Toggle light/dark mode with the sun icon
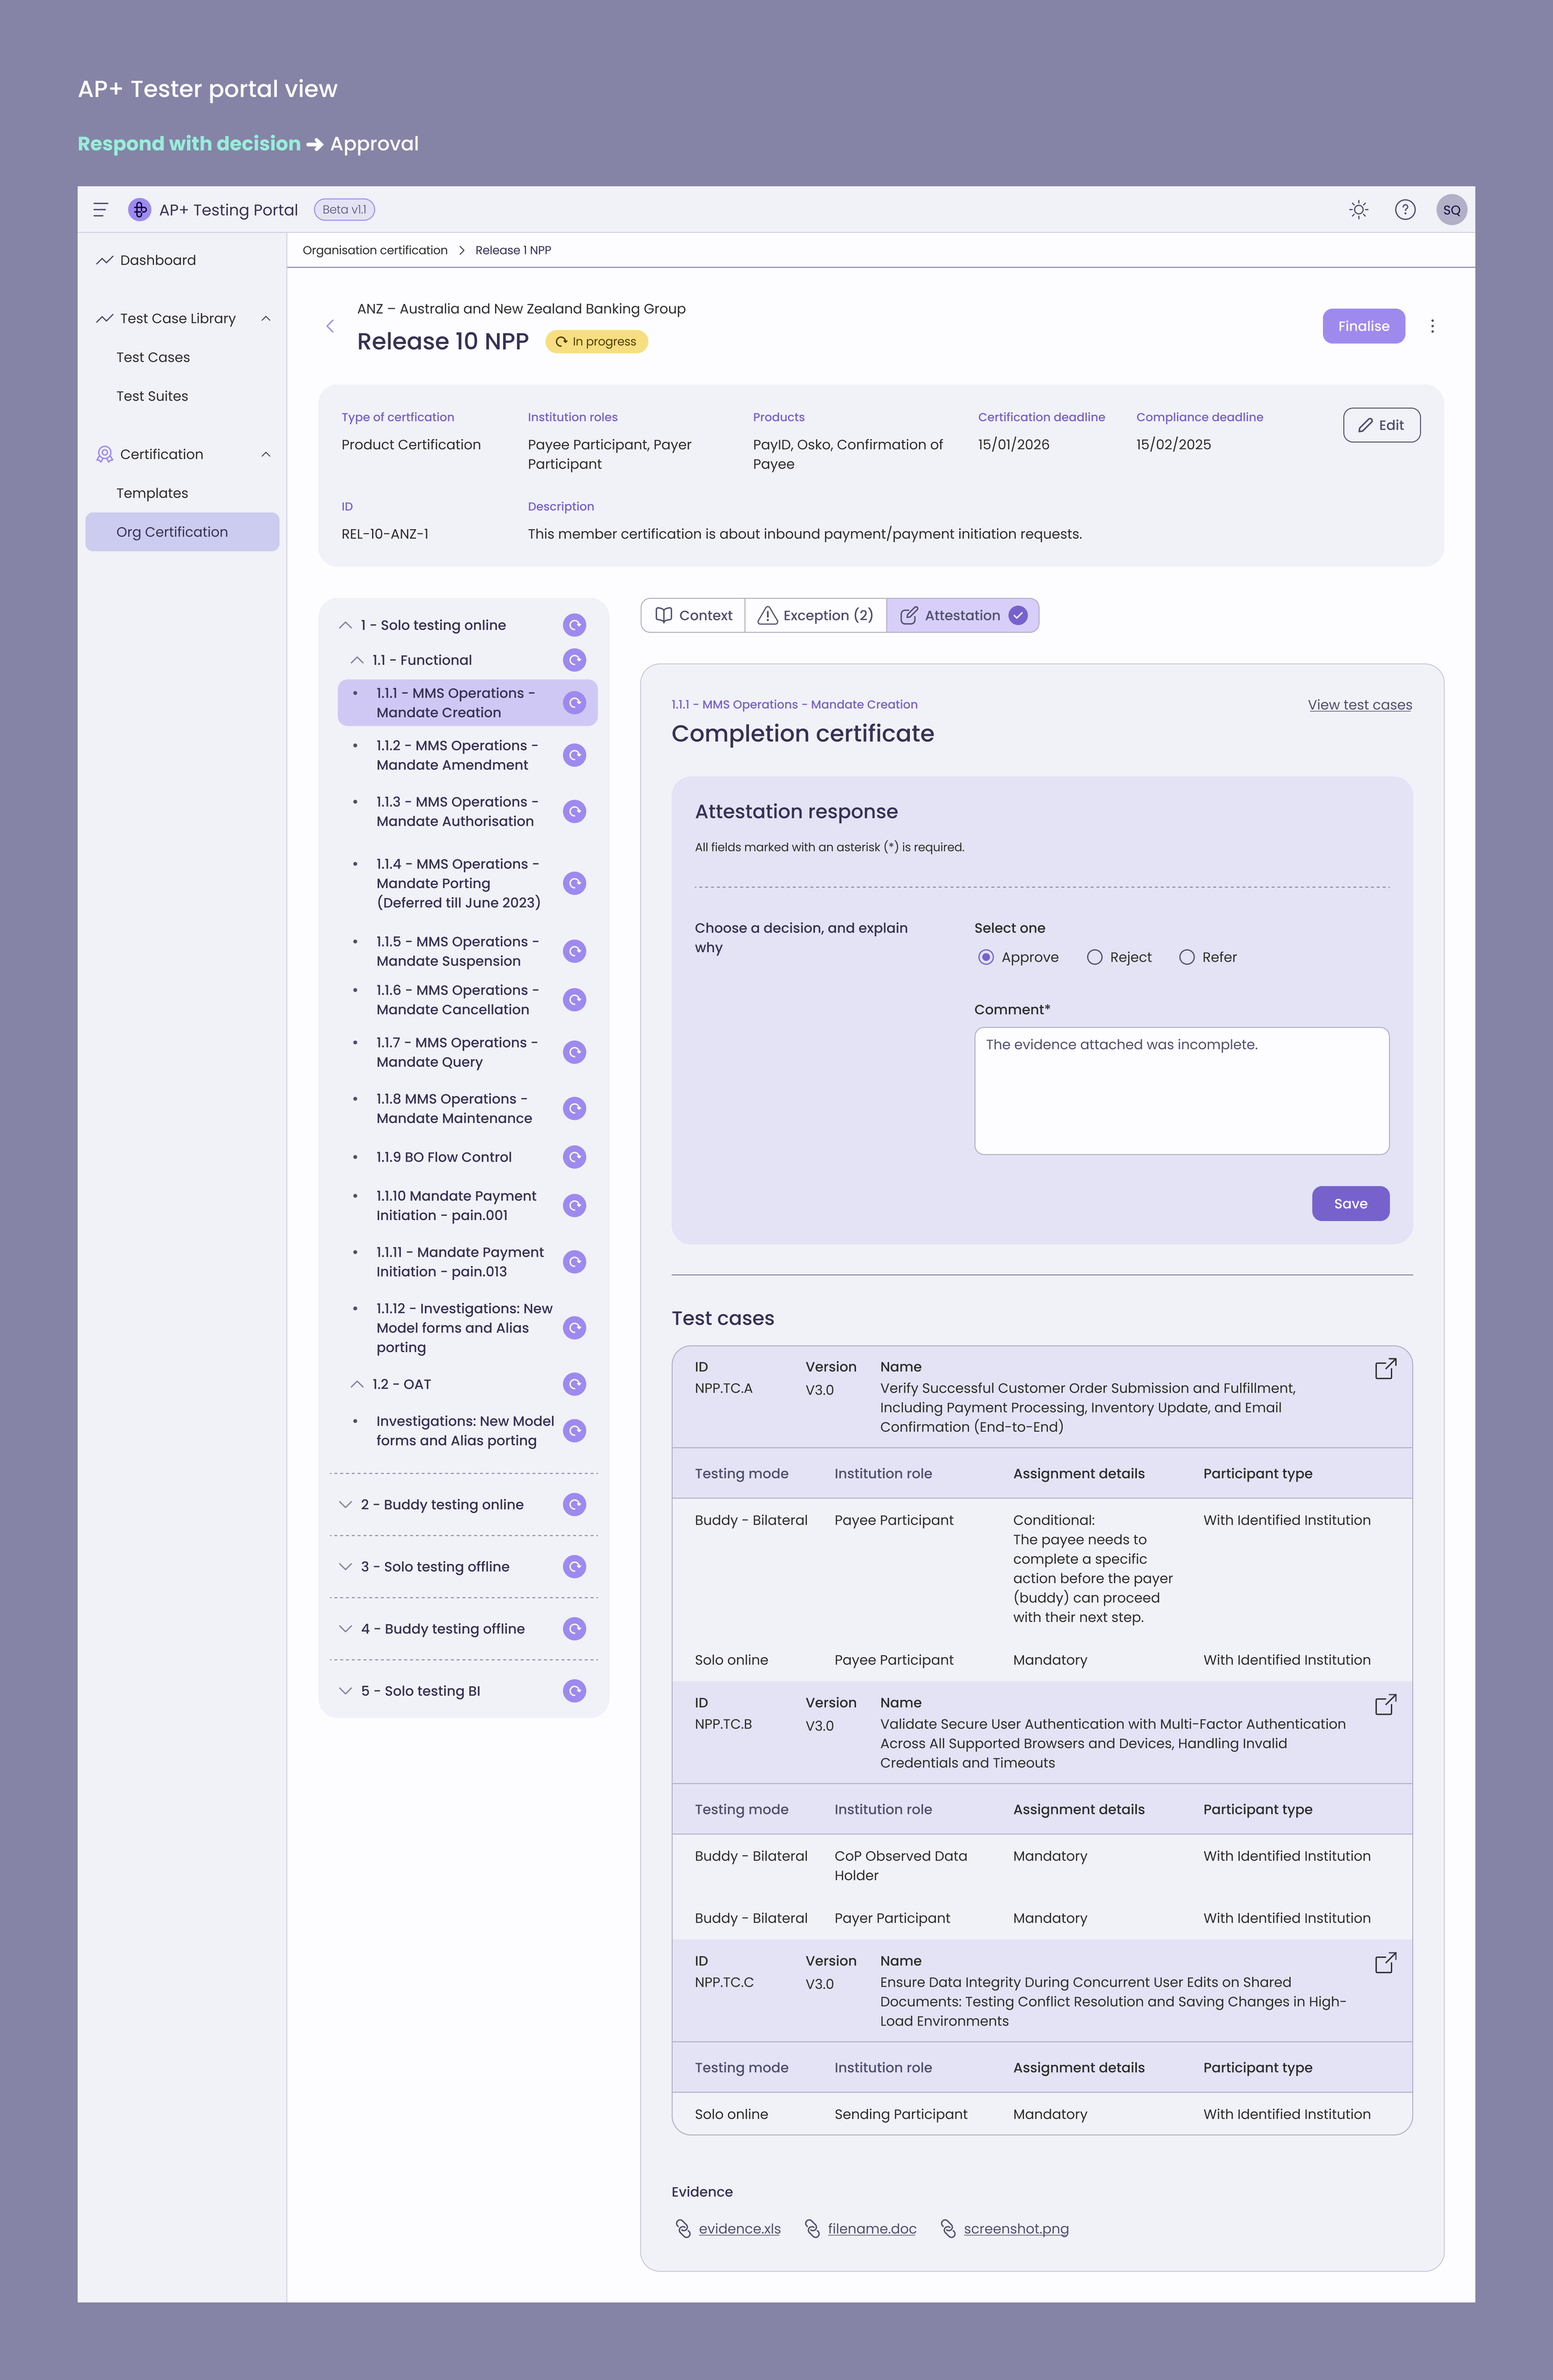1553x2380 pixels. coord(1358,209)
